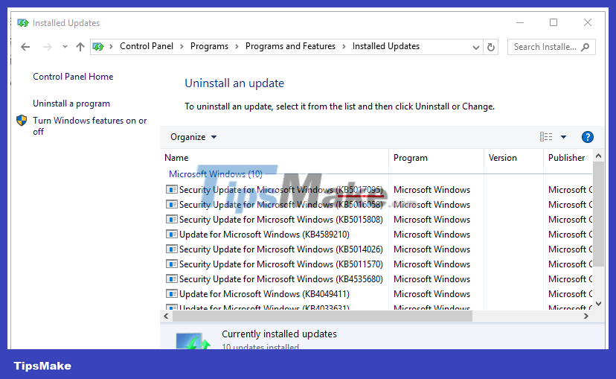Viewport: 616px width, 379px height.
Task: Expand chevron after Programs and Features breadcrumb
Action: pos(344,47)
